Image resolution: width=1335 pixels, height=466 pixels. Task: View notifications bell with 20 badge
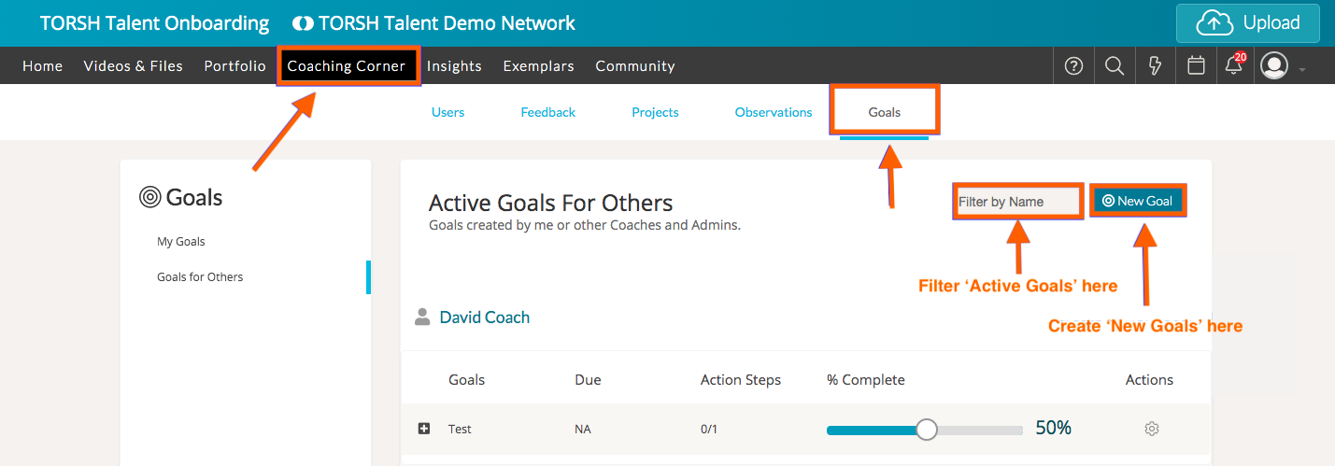[x=1234, y=66]
